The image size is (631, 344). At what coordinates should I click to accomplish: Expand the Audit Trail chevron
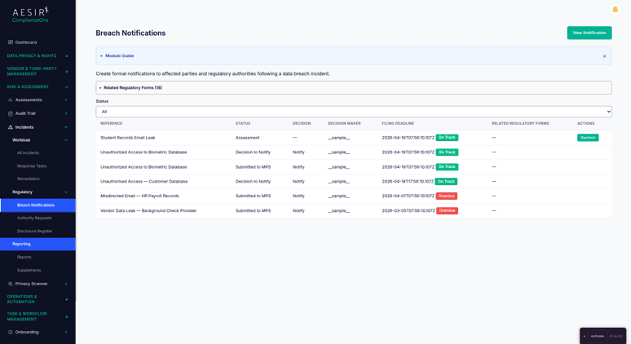(x=66, y=113)
